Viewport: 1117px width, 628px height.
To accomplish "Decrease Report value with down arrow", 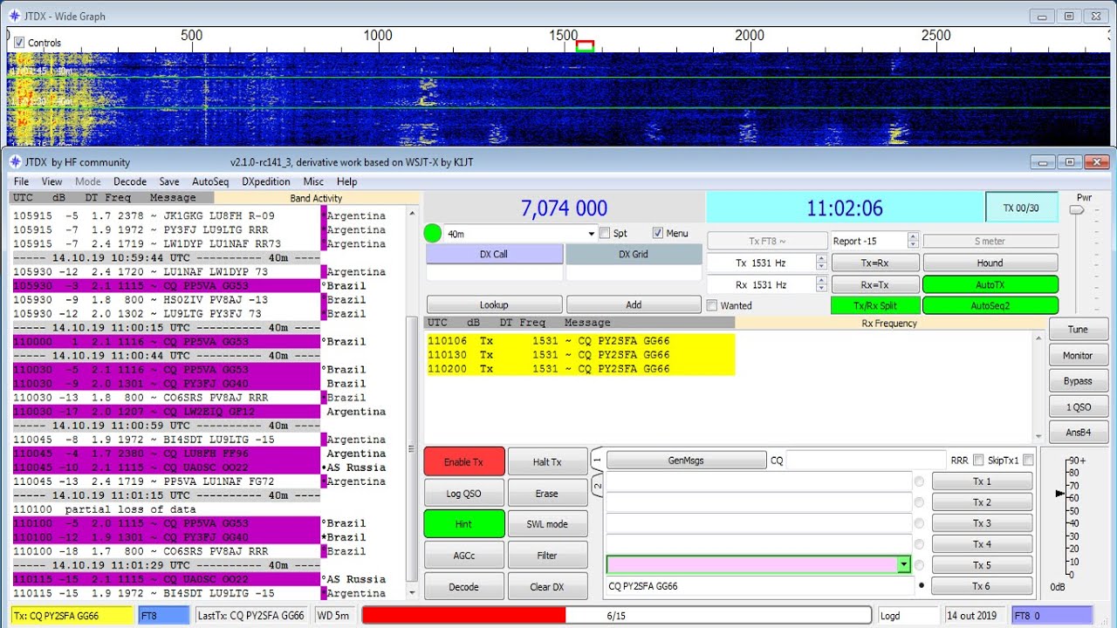I will click(913, 244).
